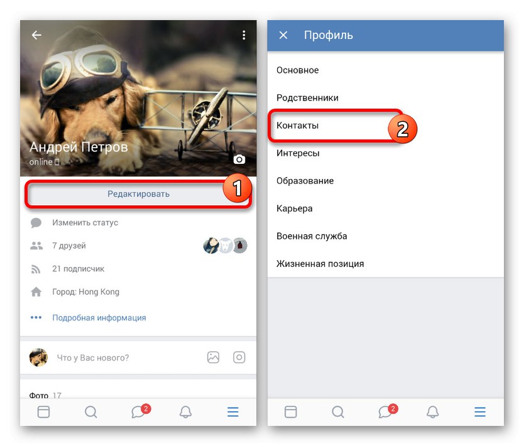Tap the friends avatars thumbnails
This screenshot has height=446, width=524.
click(225, 246)
